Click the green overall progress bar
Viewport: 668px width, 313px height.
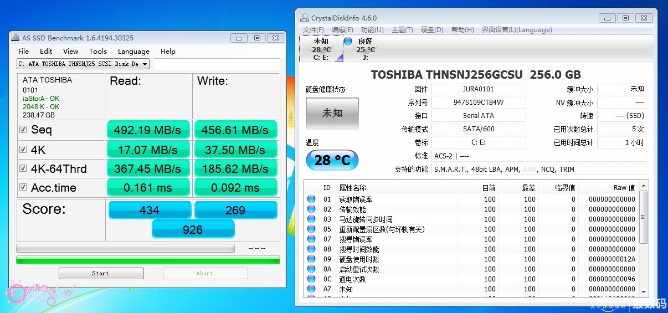click(148, 260)
